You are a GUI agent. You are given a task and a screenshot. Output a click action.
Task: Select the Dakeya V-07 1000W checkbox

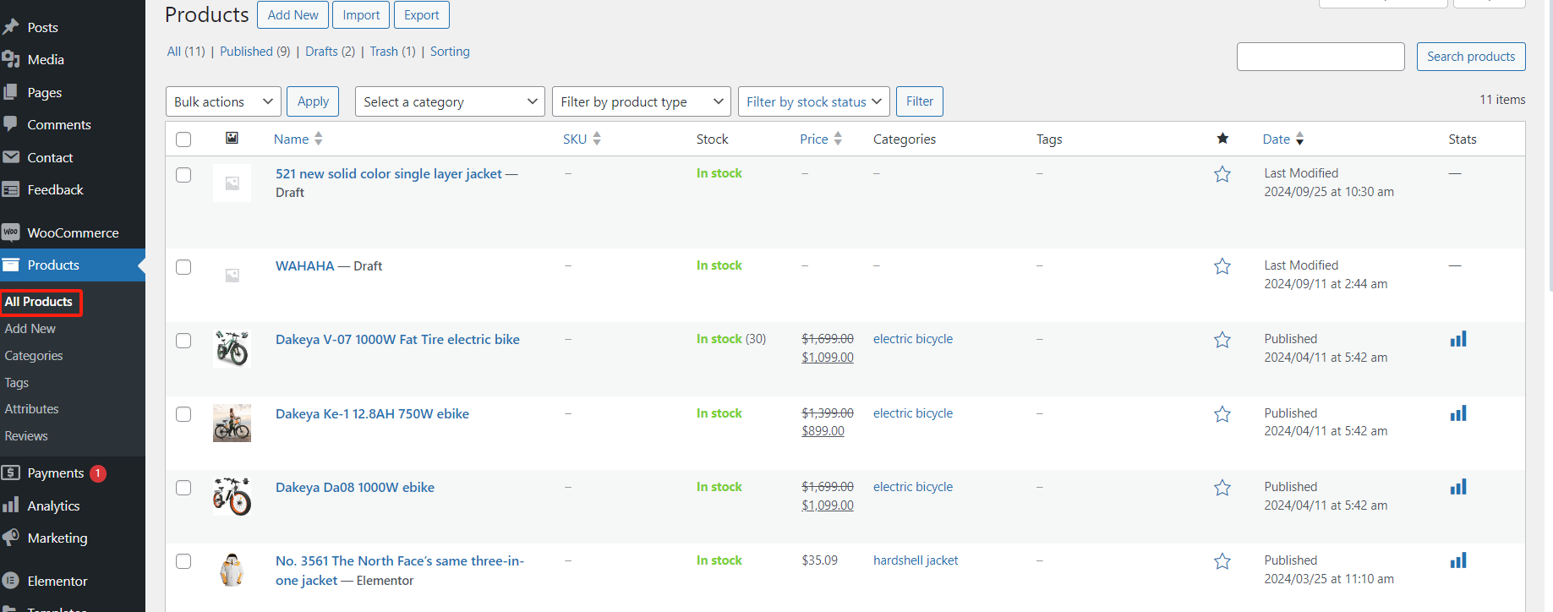point(183,341)
